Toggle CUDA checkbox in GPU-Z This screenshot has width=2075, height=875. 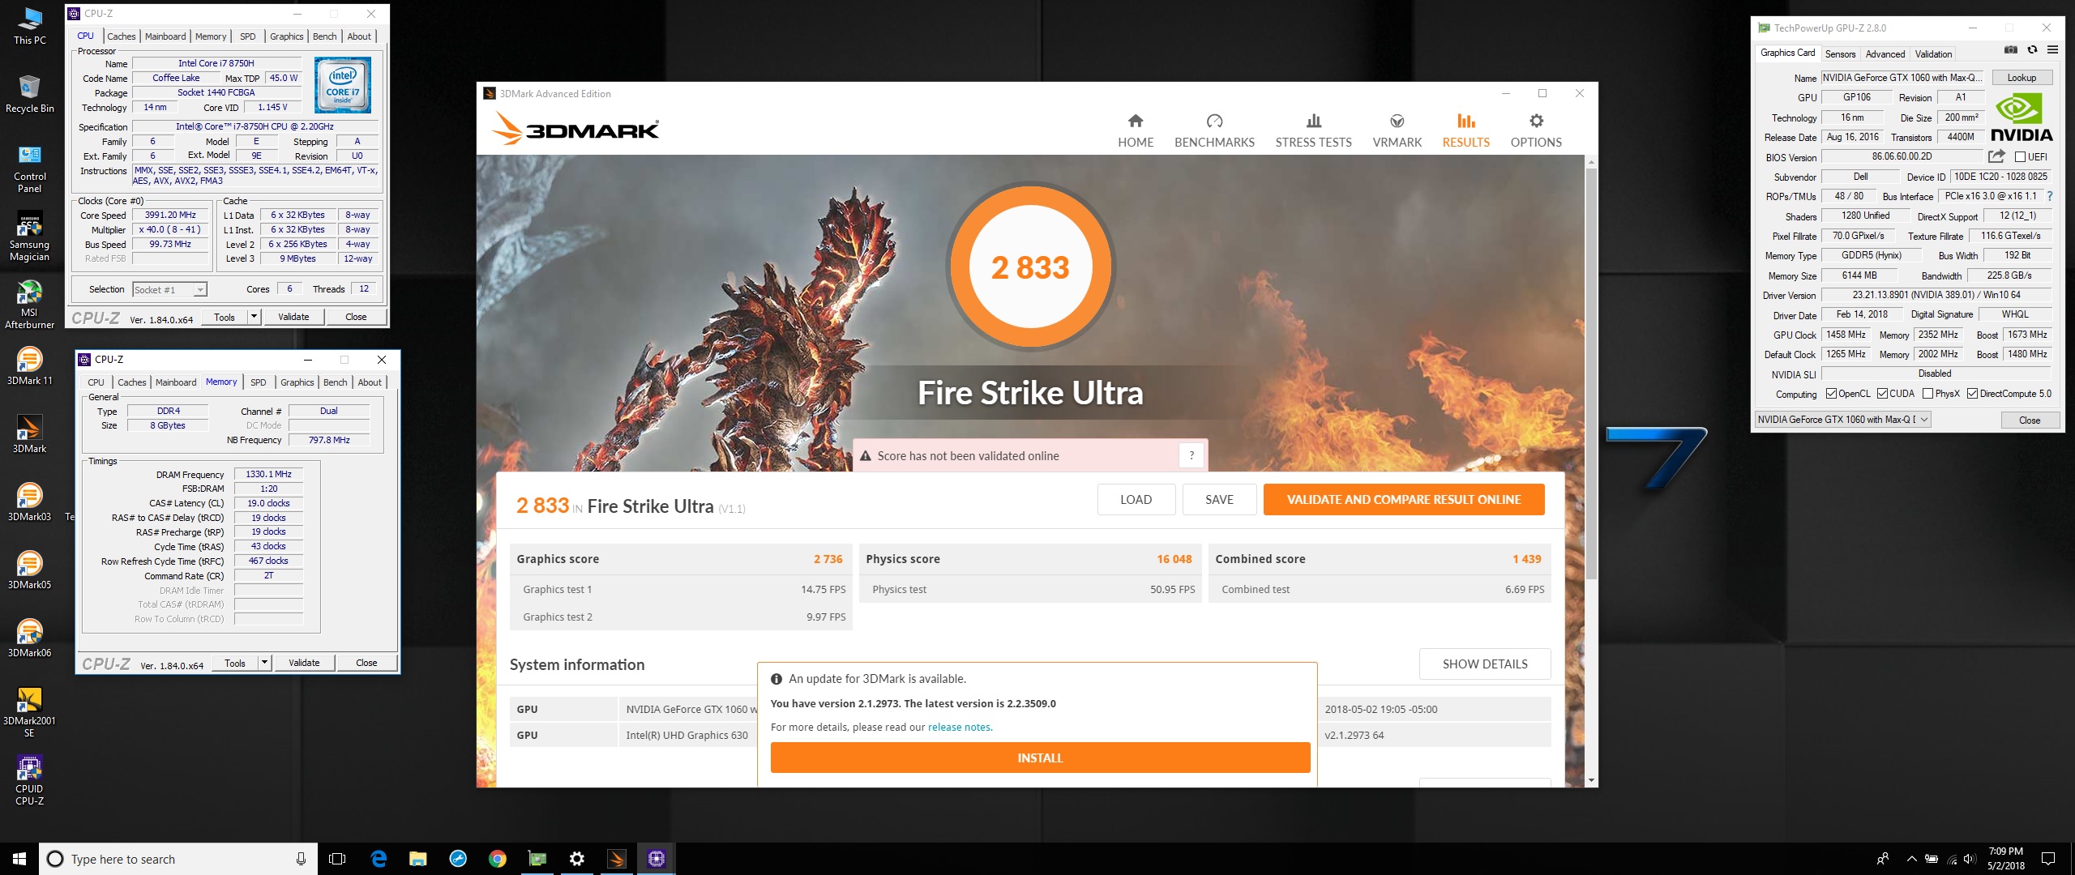click(x=1882, y=394)
